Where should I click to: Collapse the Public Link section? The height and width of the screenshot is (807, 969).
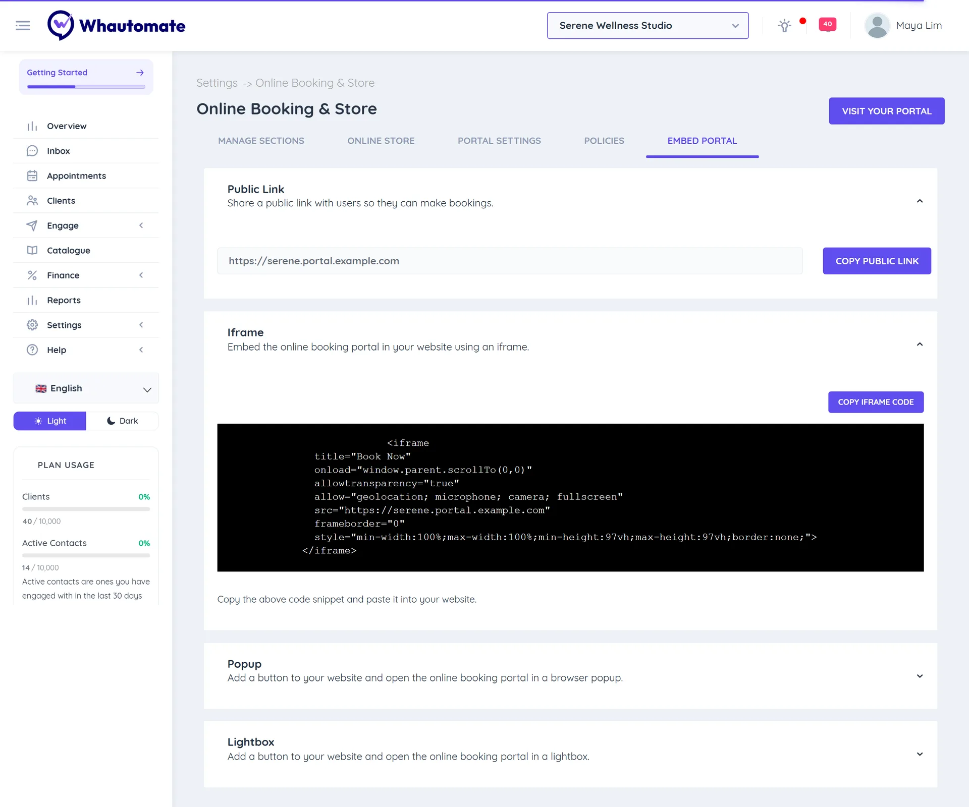coord(920,201)
